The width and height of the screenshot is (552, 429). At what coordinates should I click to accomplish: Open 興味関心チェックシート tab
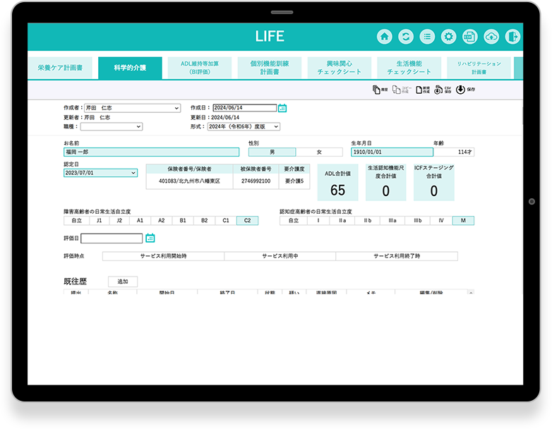pos(339,68)
